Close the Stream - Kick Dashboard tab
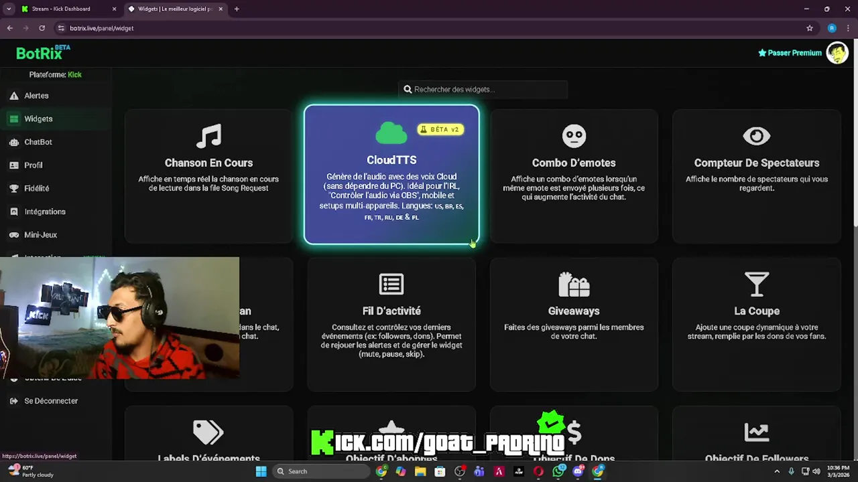 coord(114,9)
